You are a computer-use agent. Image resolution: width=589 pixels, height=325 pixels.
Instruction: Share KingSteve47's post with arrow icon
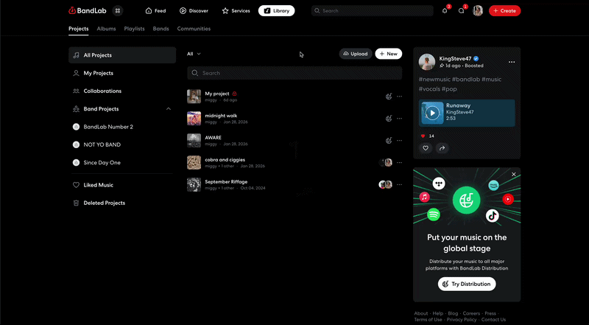click(442, 148)
